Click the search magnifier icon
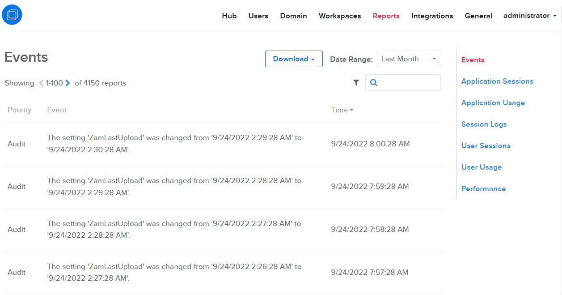This screenshot has width=562, height=295. tap(374, 83)
